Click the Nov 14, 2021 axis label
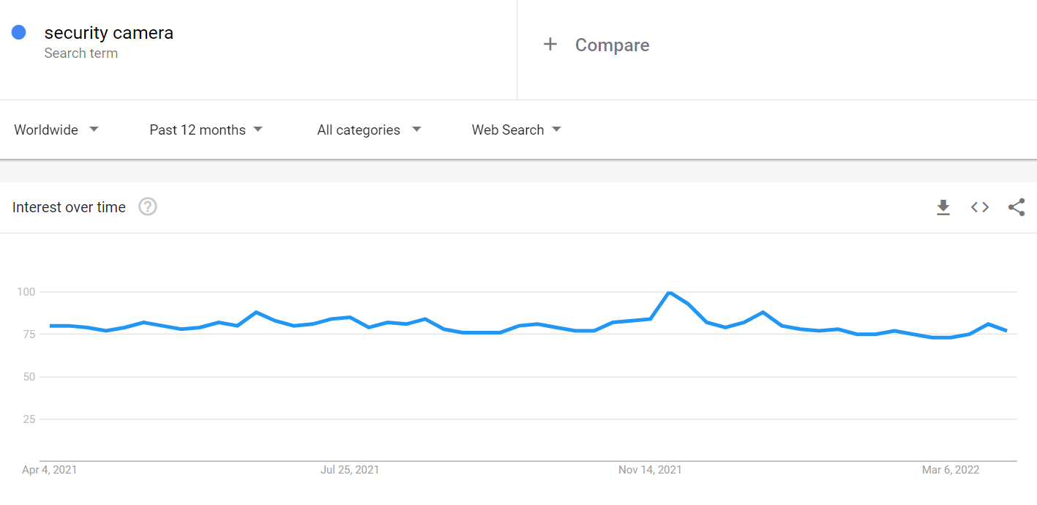1037x505 pixels. [650, 470]
